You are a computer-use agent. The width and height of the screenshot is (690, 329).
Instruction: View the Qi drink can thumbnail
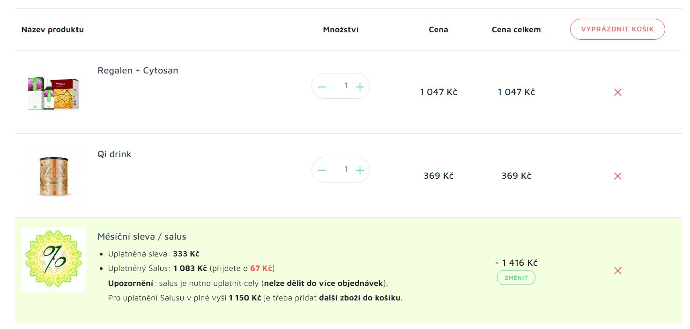(x=54, y=176)
